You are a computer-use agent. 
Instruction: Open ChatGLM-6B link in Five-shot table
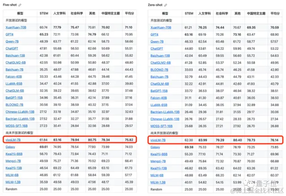(15, 91)
